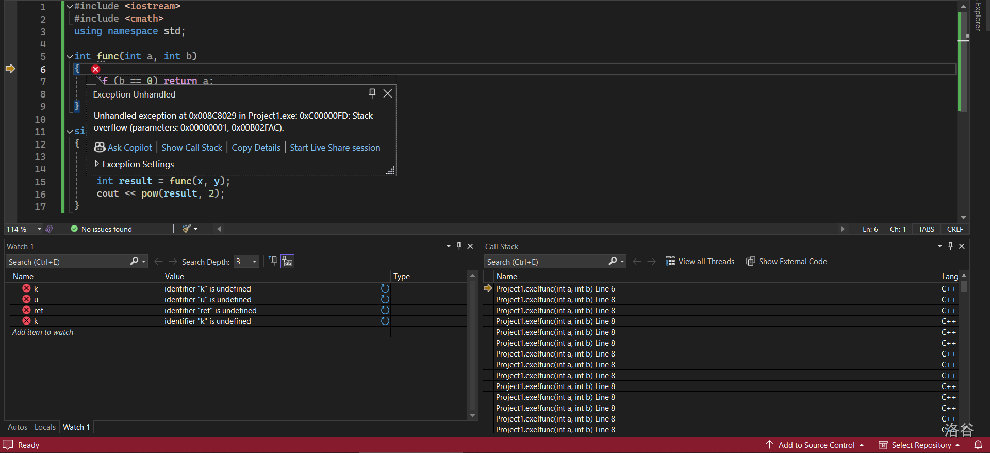Toggle the highlighted format button in Watch toolbar
The height and width of the screenshot is (453, 990).
coord(287,262)
